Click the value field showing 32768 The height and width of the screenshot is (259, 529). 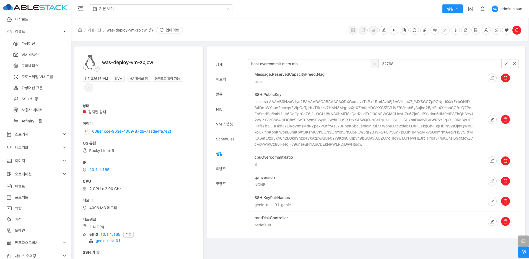pos(439,64)
